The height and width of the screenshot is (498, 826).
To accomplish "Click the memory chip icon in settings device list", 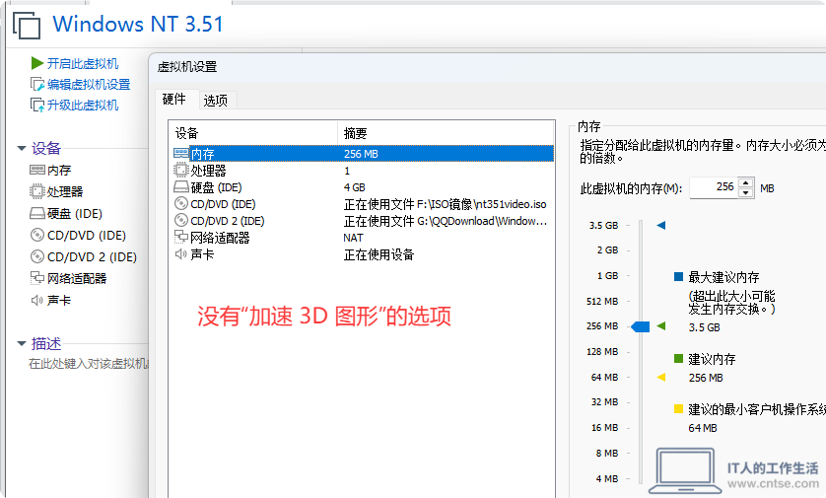I will point(181,154).
